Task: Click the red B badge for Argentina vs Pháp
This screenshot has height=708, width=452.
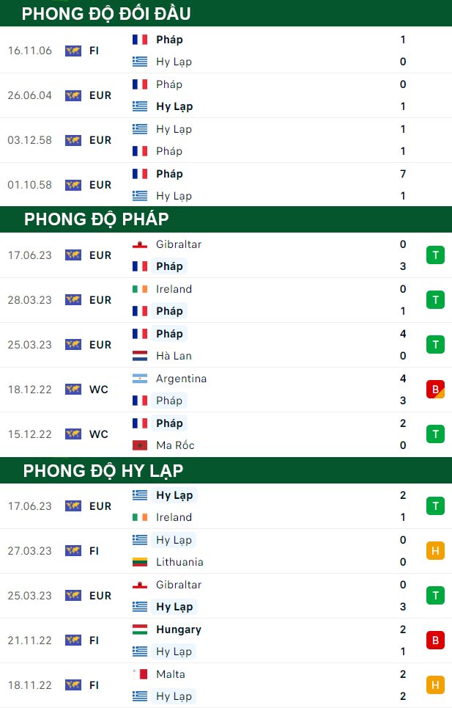Action: point(435,390)
